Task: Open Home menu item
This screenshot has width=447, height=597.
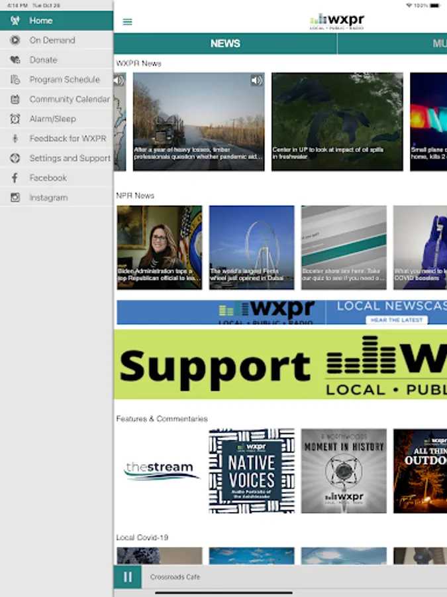Action: click(x=57, y=21)
